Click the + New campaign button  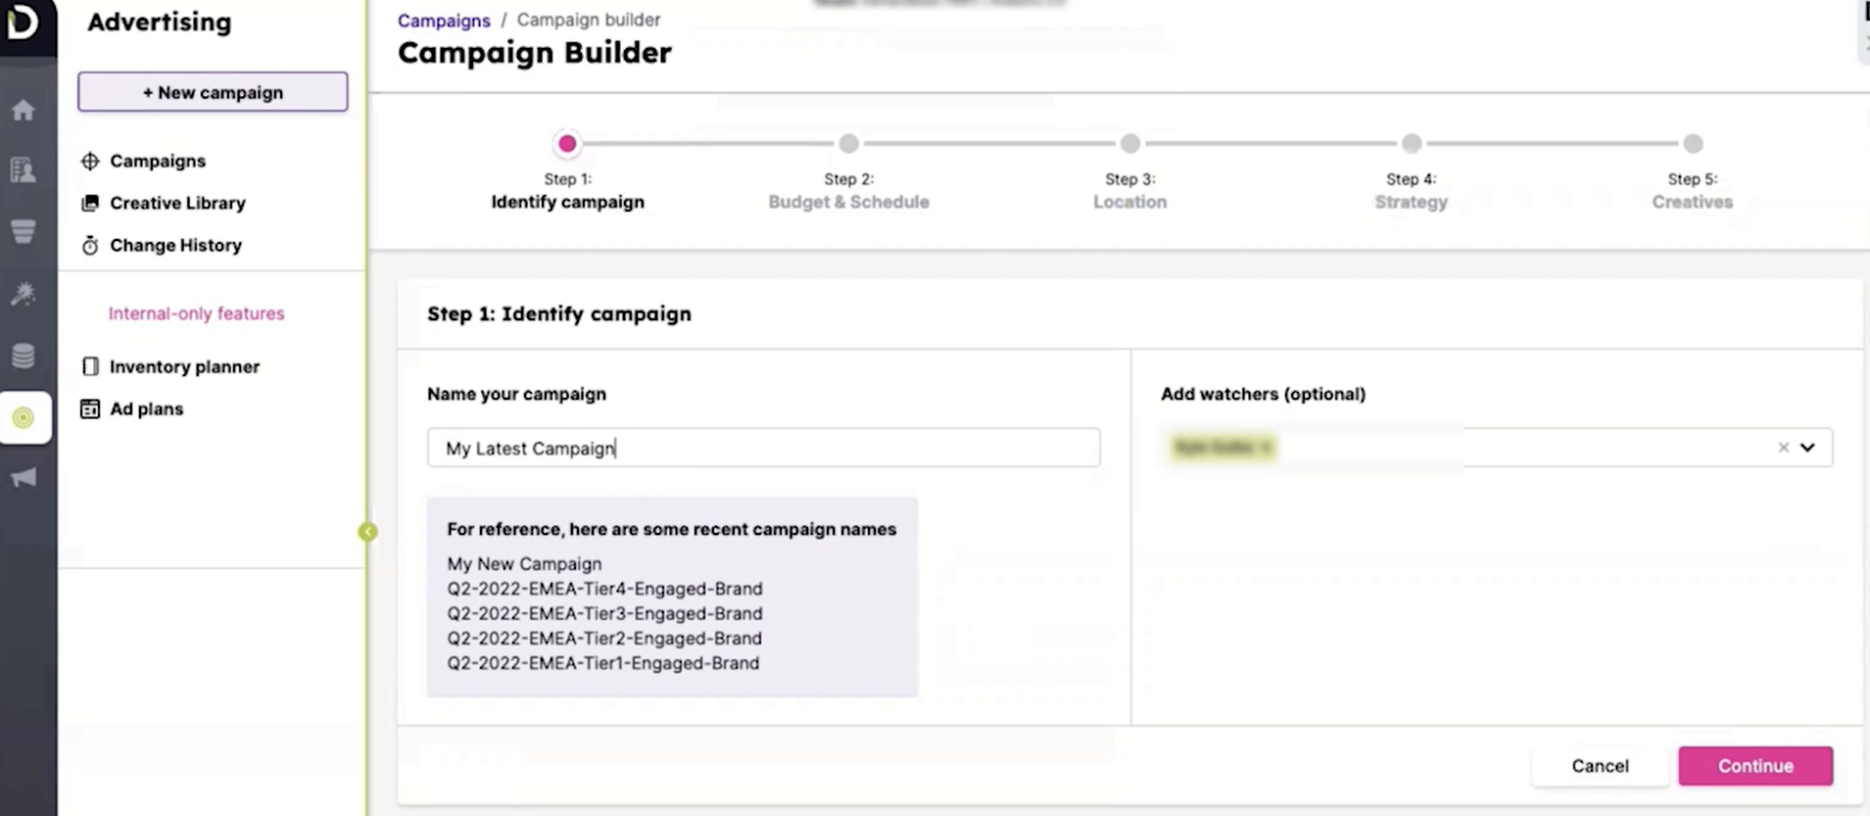pyautogui.click(x=213, y=92)
